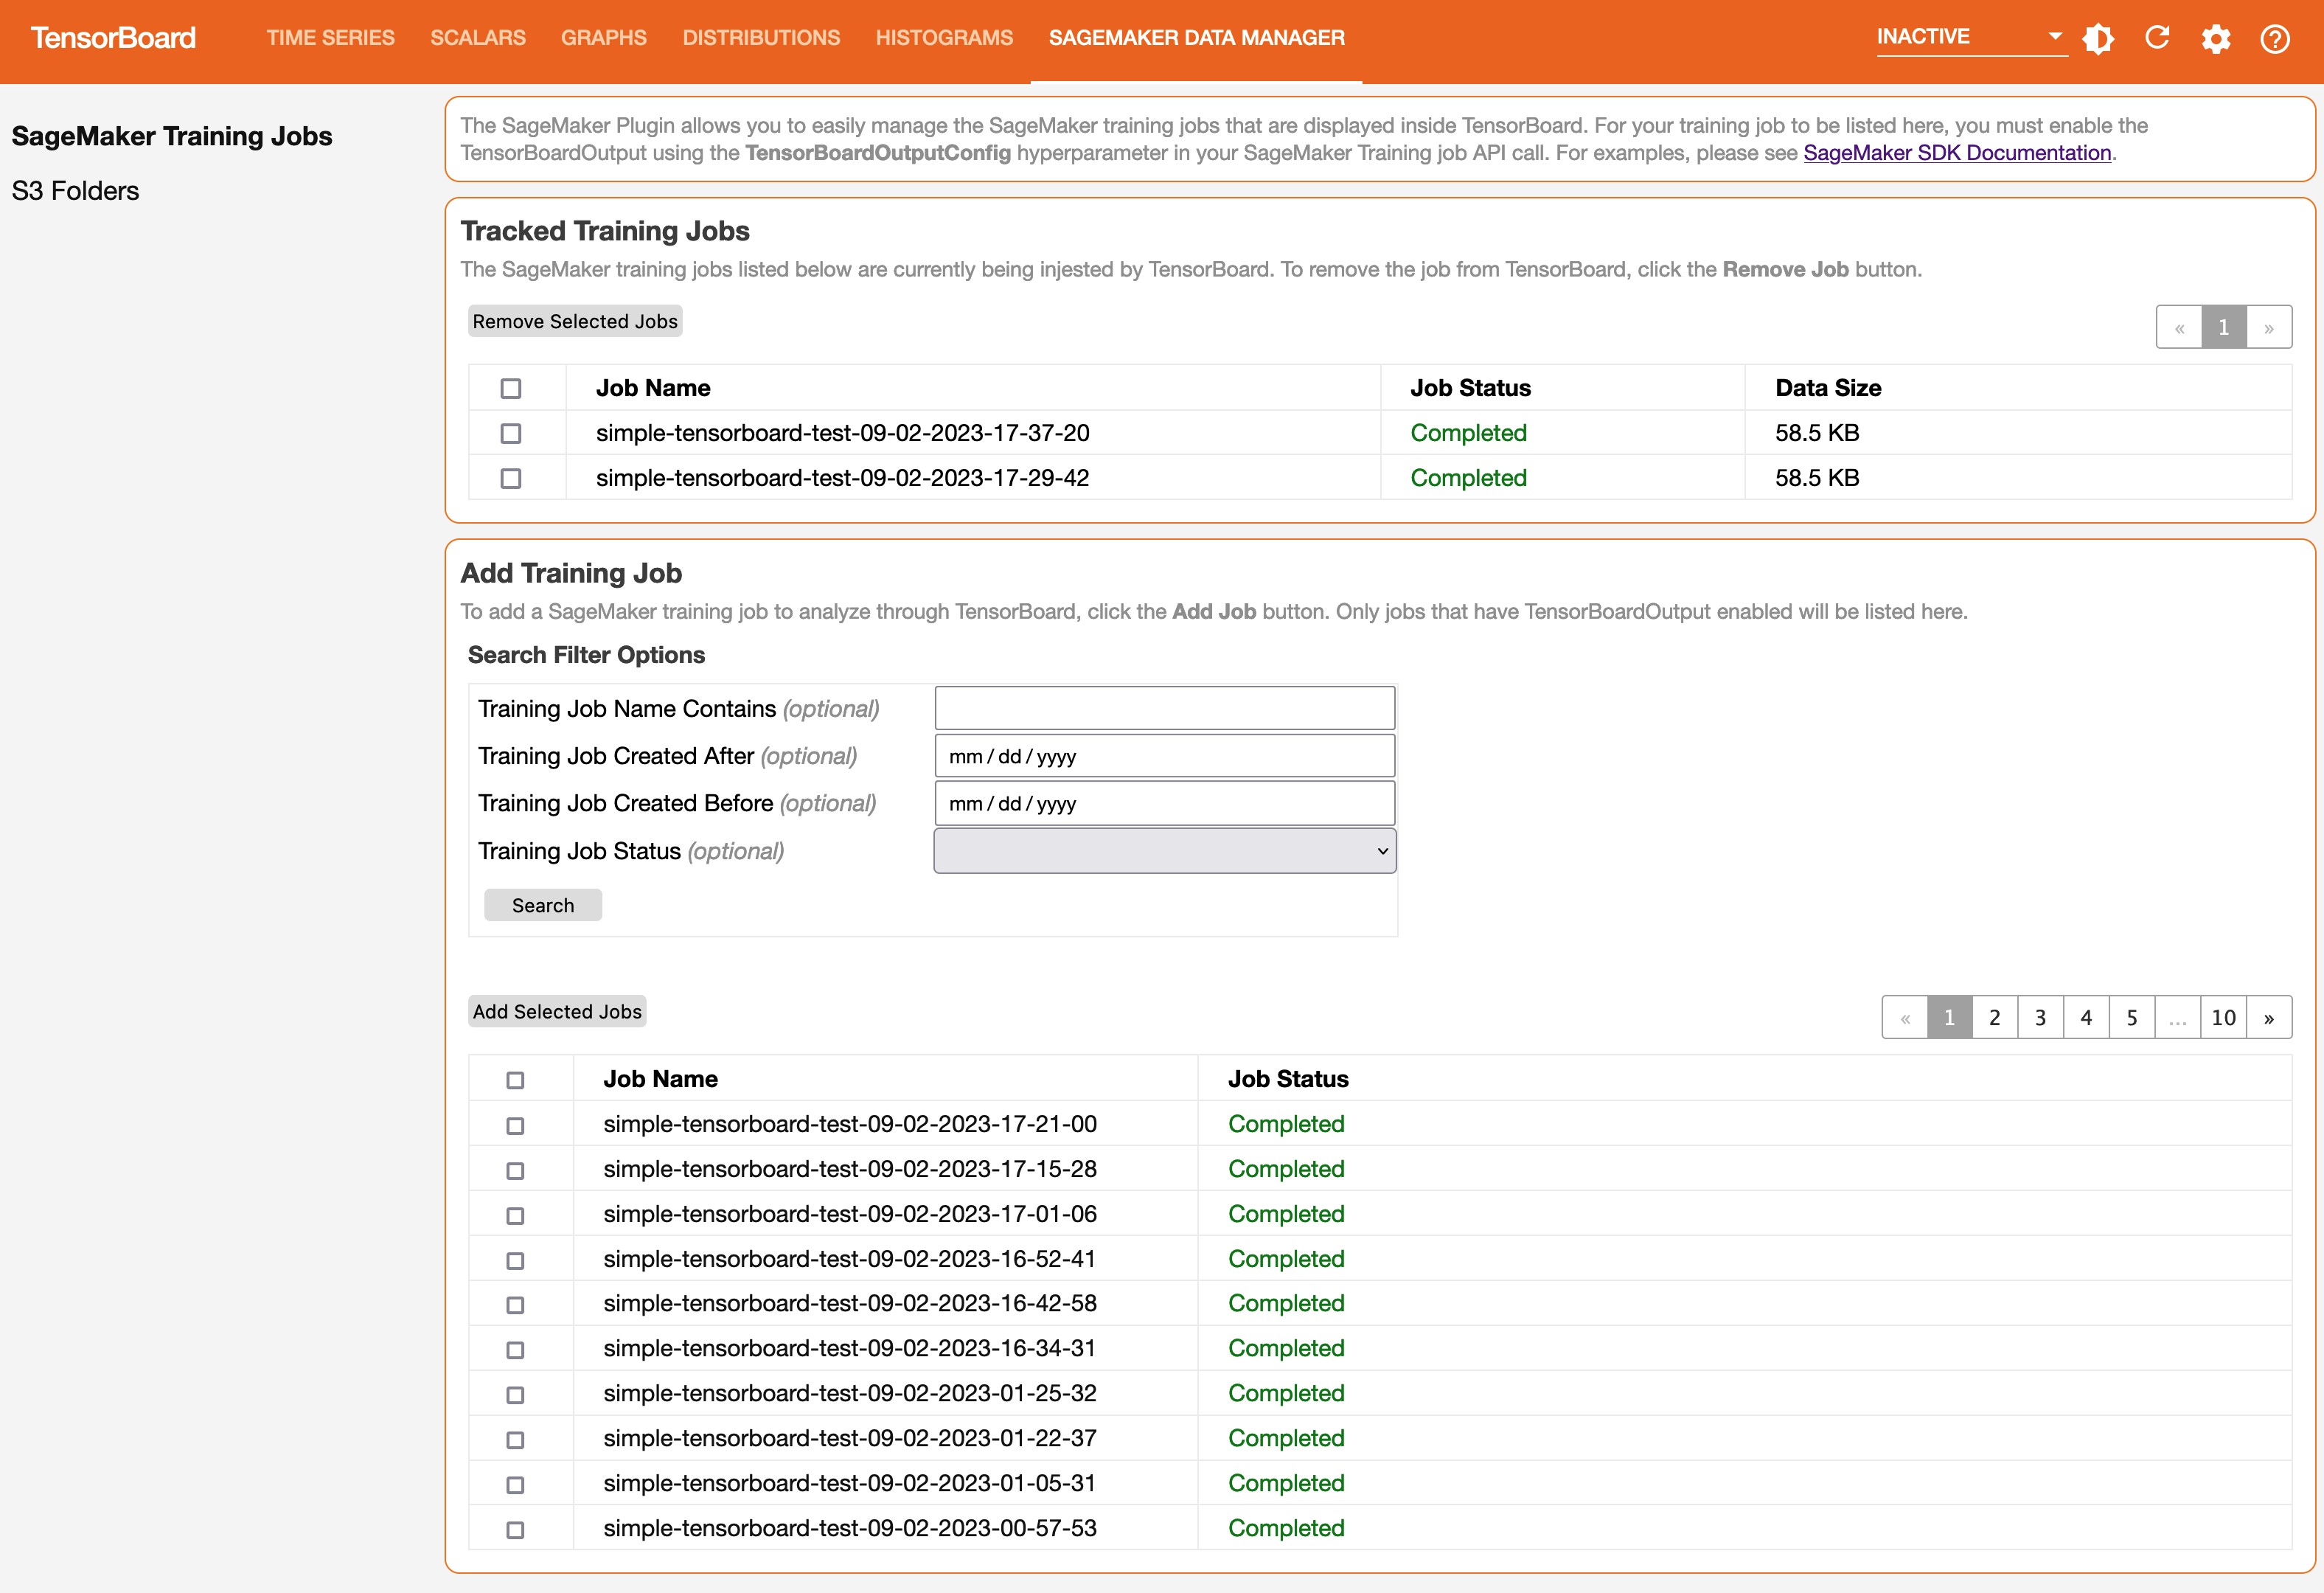This screenshot has height=1593, width=2324.
Task: Click Job Name header in tracked jobs table
Action: (x=653, y=388)
